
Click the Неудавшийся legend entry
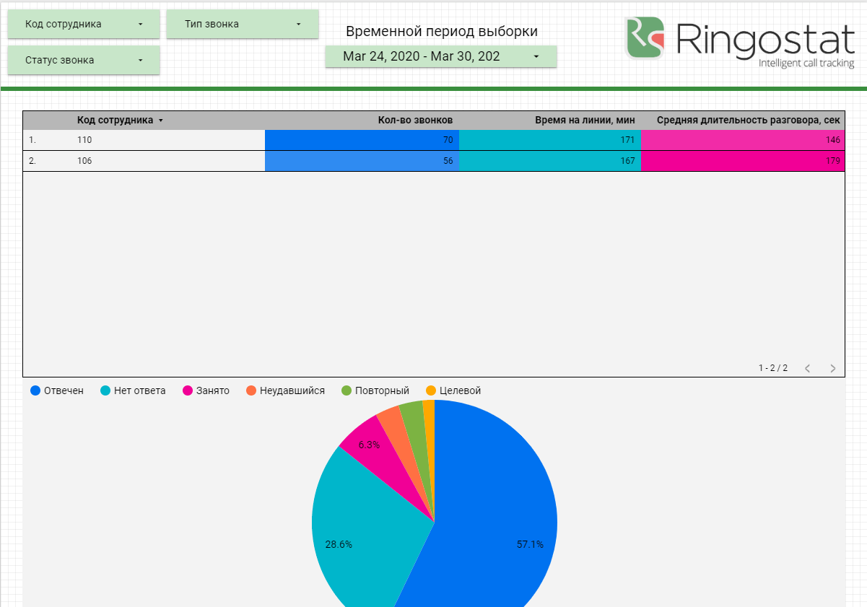(x=285, y=390)
